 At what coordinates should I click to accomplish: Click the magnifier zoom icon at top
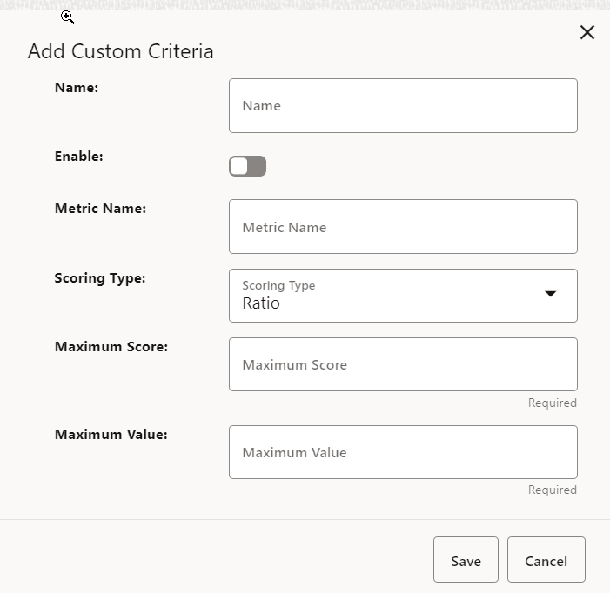68,17
